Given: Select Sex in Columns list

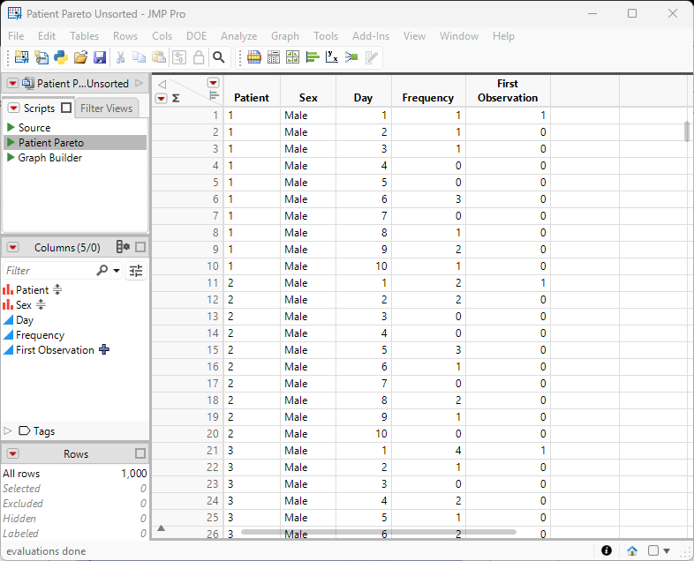Looking at the screenshot, I should coord(24,305).
